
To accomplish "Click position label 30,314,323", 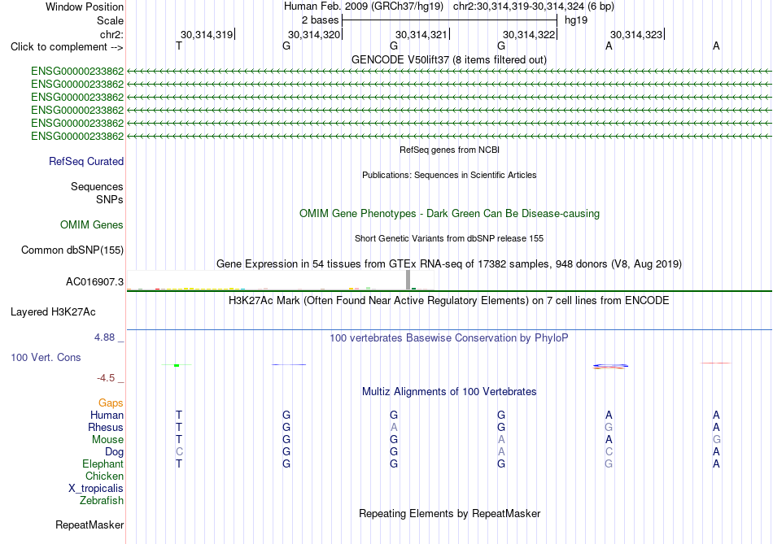I will pos(636,34).
